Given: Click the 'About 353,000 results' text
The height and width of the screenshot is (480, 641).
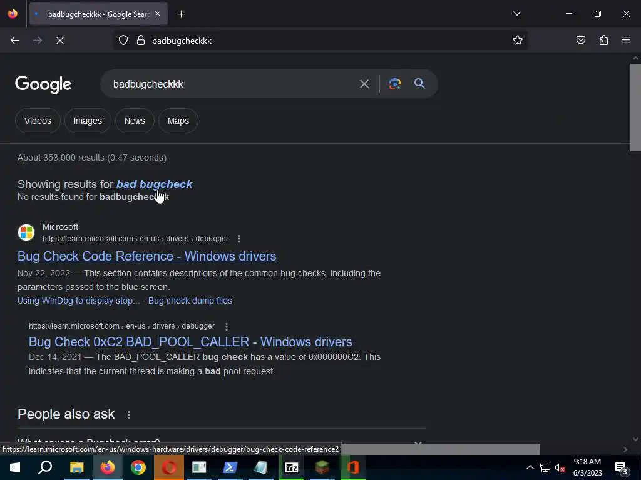Looking at the screenshot, I should pos(92,157).
